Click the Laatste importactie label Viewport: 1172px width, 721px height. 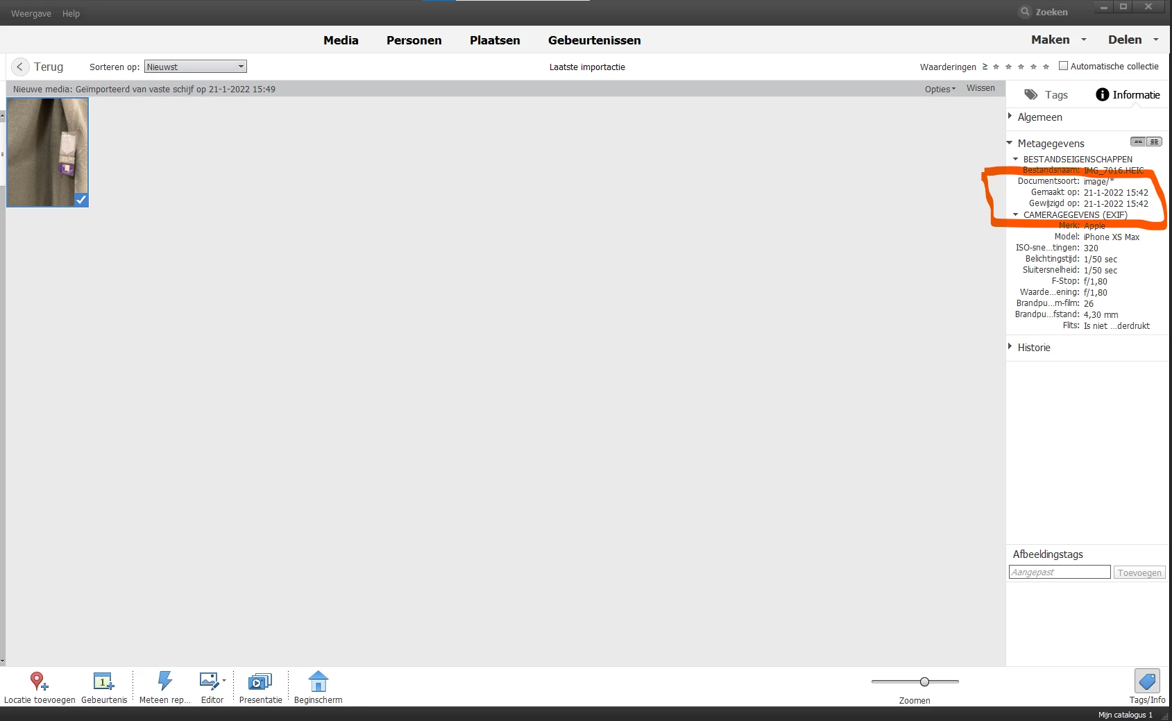tap(587, 67)
